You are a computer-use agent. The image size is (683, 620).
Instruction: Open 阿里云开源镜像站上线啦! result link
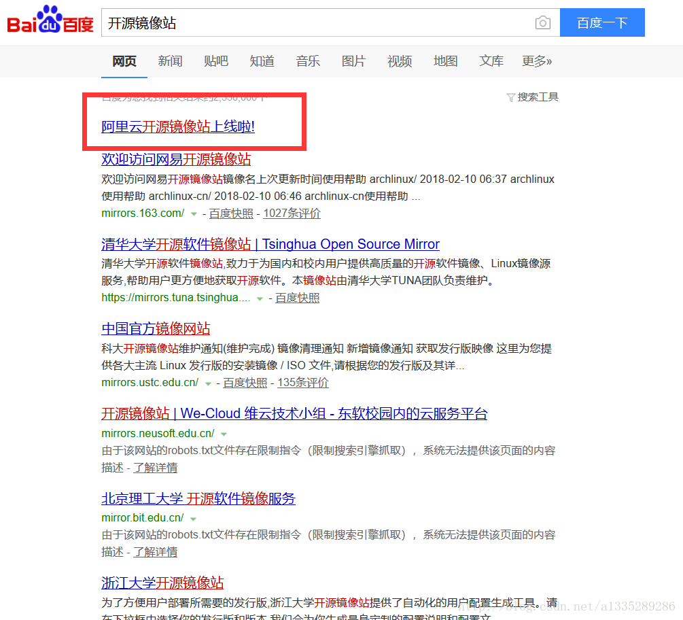click(178, 126)
